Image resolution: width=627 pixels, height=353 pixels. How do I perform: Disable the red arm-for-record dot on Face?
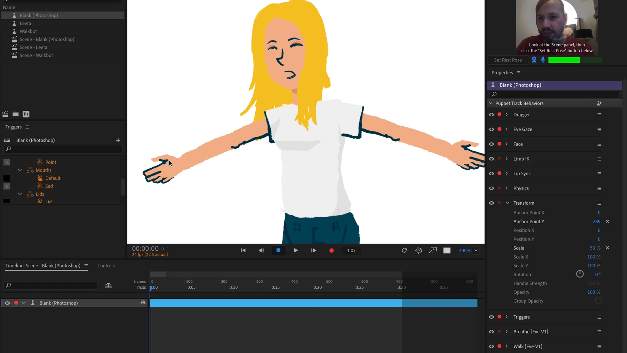click(x=499, y=144)
